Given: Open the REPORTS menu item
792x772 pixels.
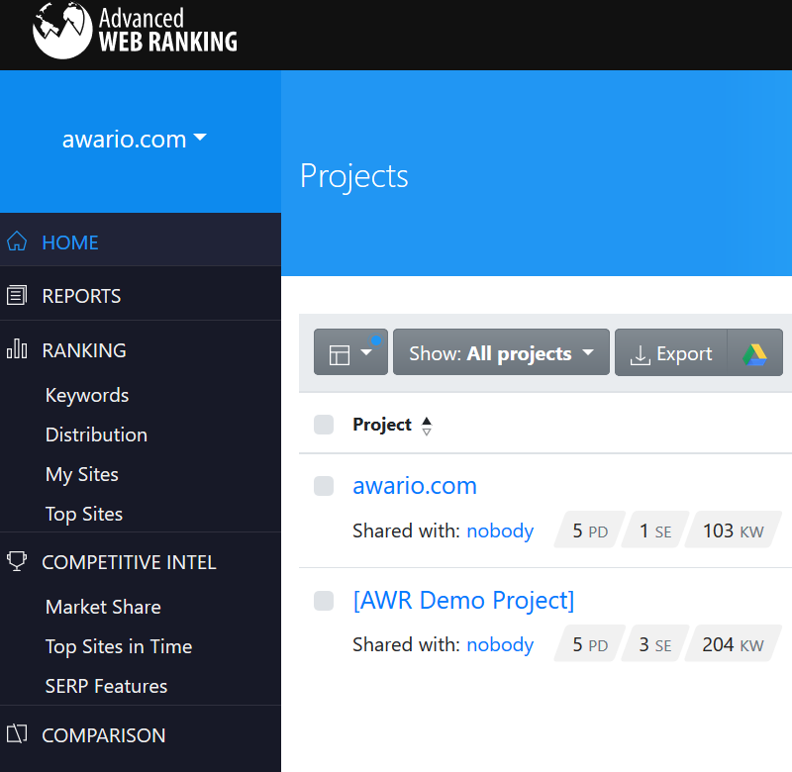Looking at the screenshot, I should pos(81,296).
